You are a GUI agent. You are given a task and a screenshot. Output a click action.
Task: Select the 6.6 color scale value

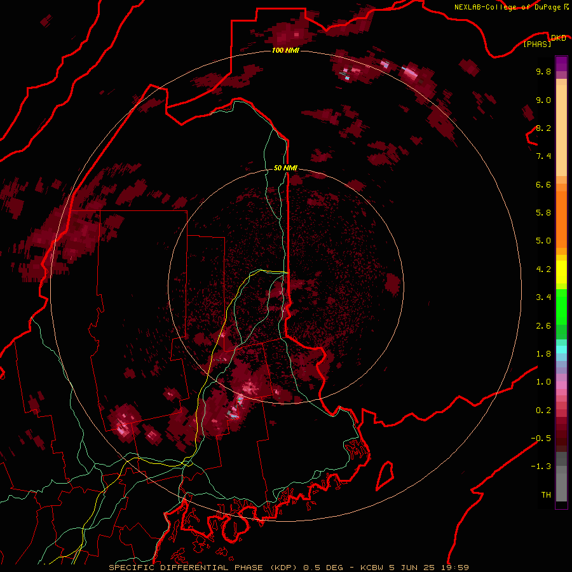pyautogui.click(x=543, y=185)
